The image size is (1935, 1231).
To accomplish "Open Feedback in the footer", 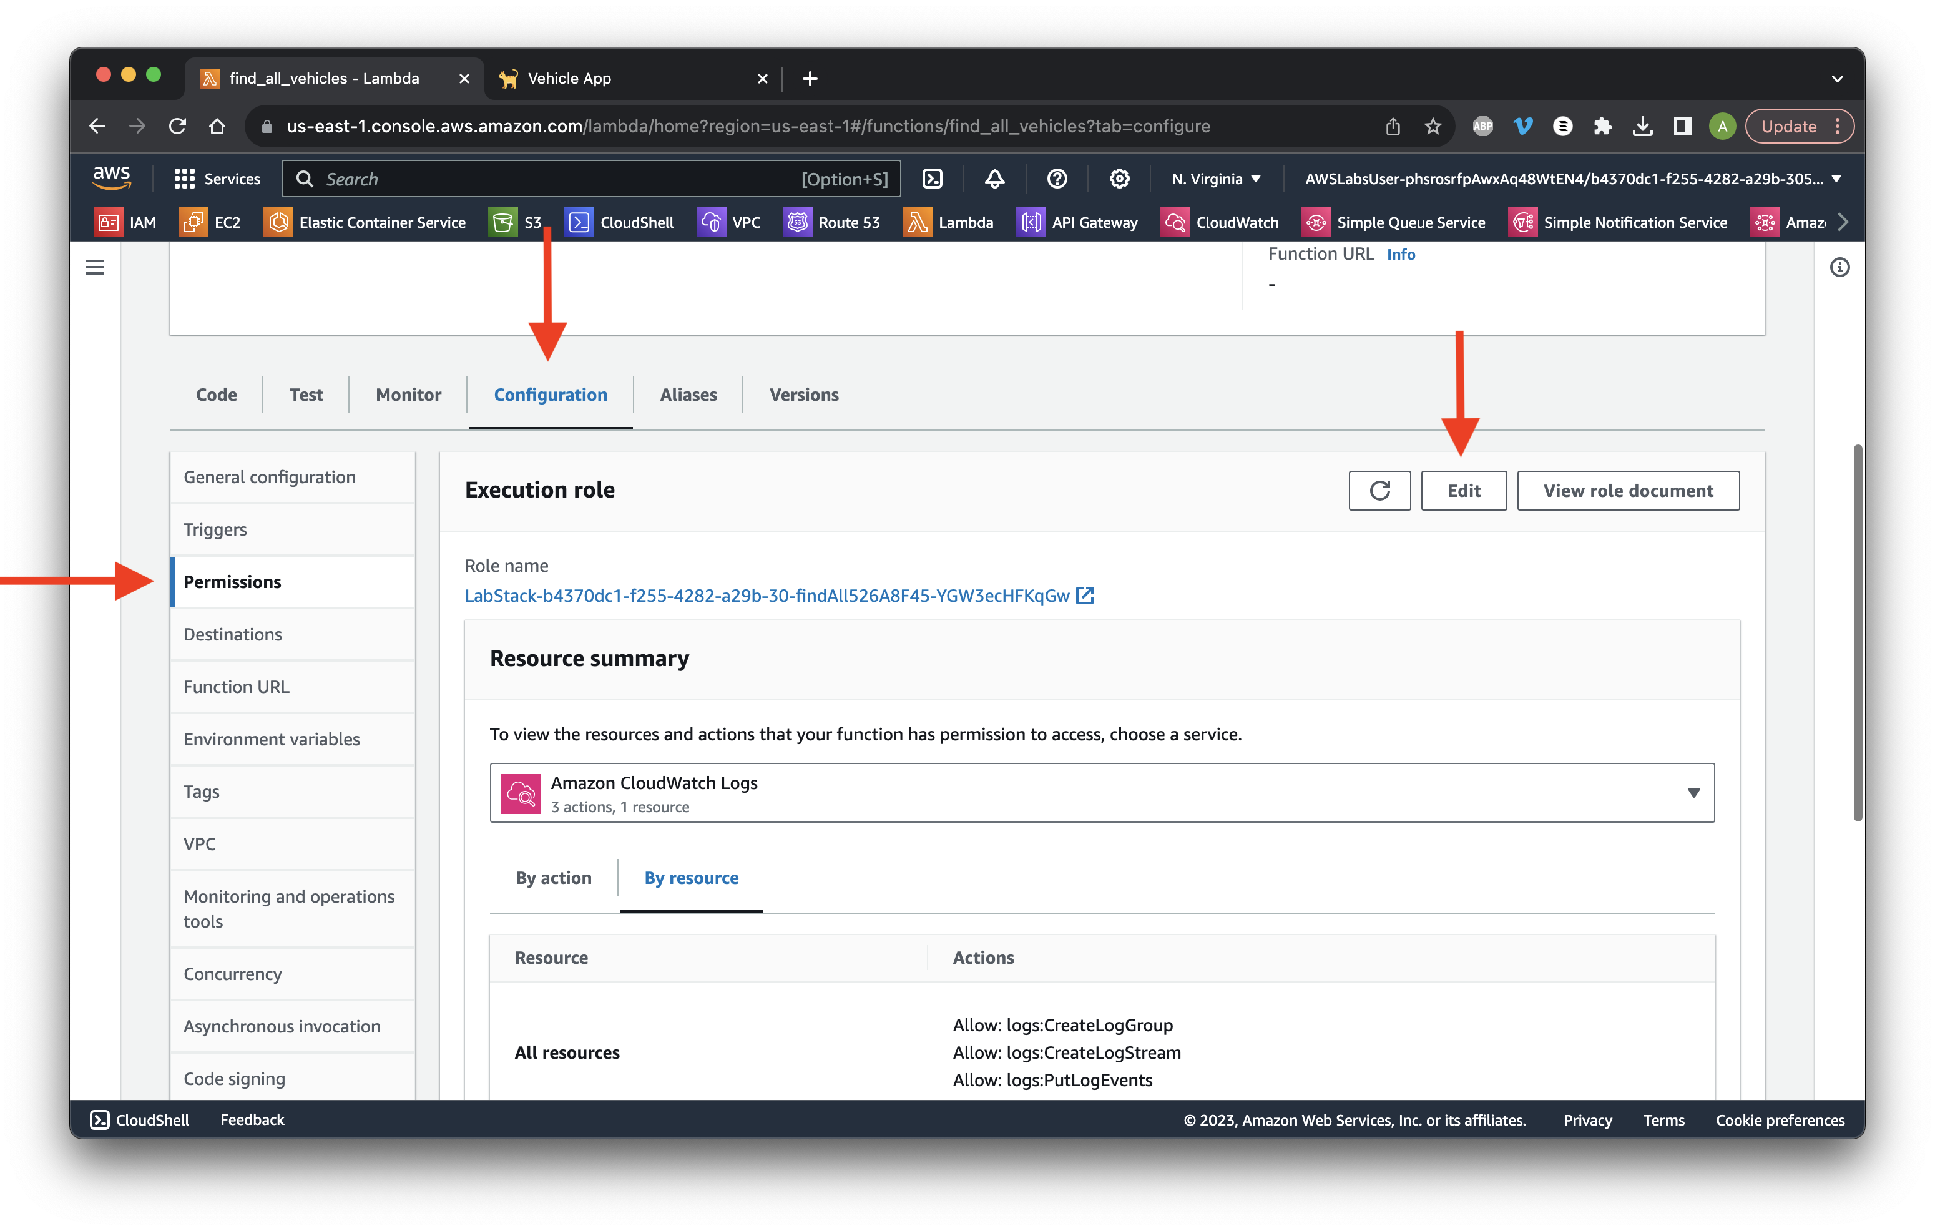I will pos(252,1120).
